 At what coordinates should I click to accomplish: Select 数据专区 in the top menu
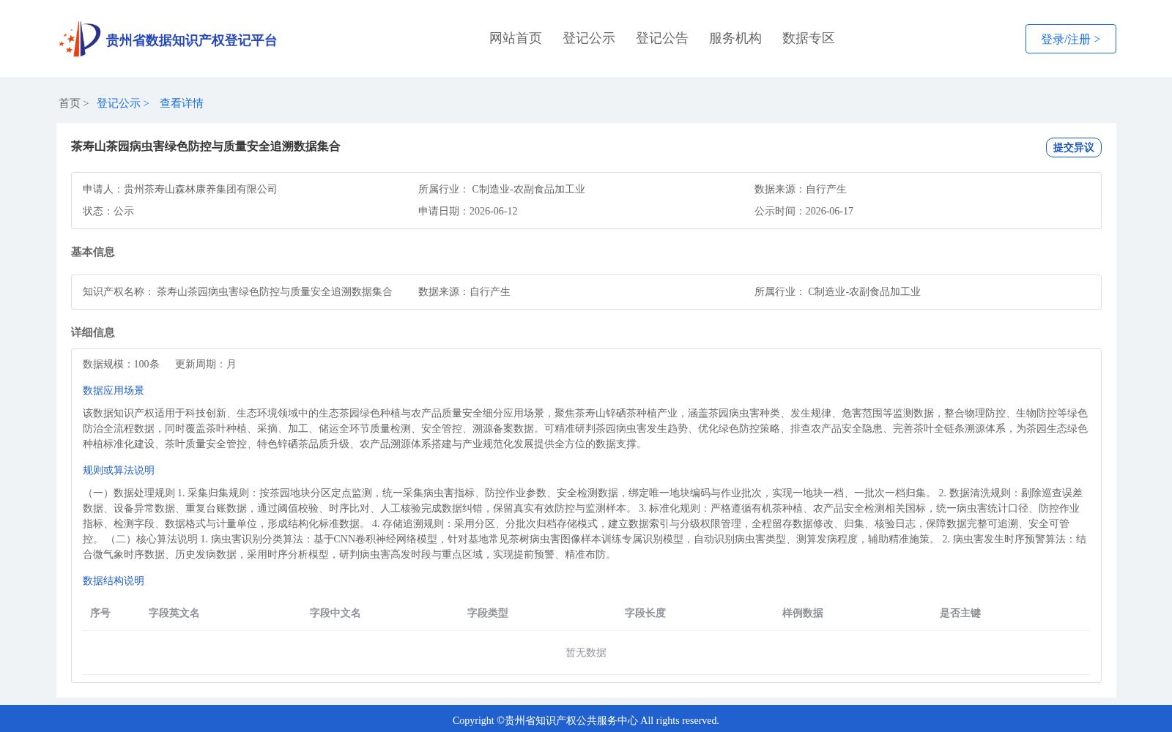(x=809, y=38)
